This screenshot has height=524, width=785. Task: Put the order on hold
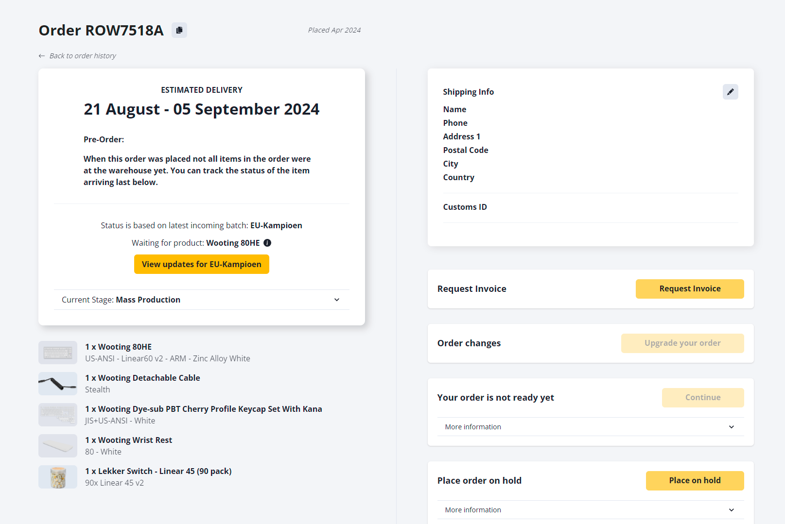[x=695, y=481]
